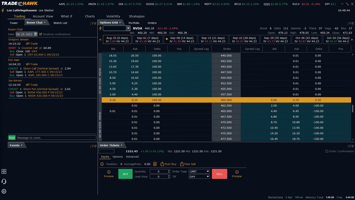Select the Options tab in Order Tickets
Viewport: 355px width, 200px height.
pyautogui.click(x=118, y=157)
